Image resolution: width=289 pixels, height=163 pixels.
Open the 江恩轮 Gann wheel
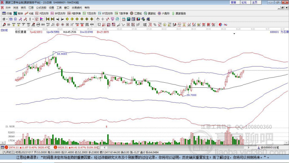136,14
